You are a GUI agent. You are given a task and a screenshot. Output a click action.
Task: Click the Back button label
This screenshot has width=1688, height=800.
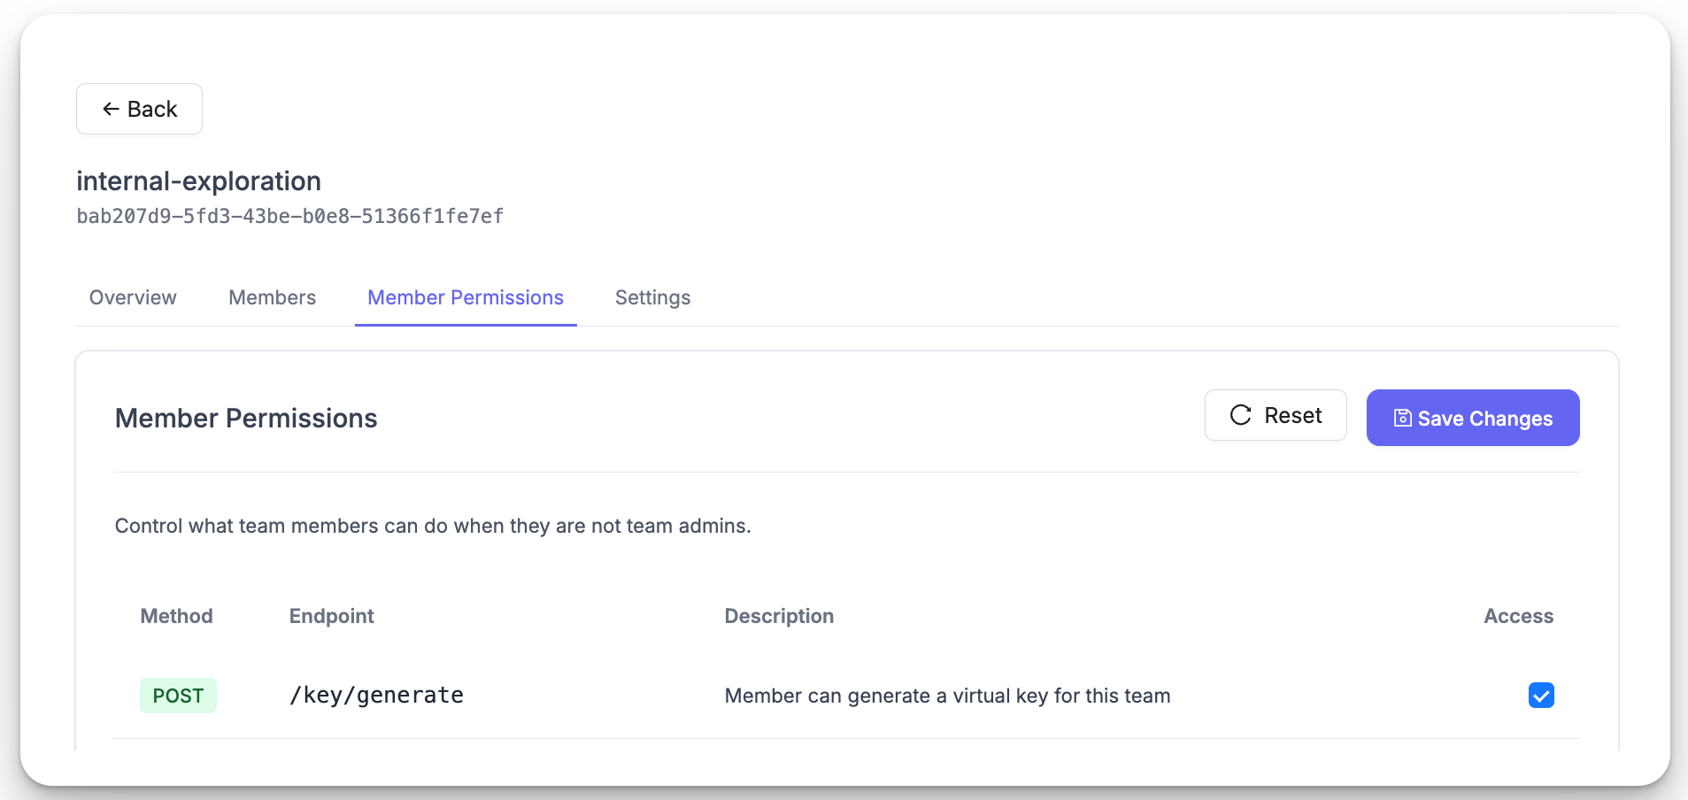pyautogui.click(x=152, y=109)
